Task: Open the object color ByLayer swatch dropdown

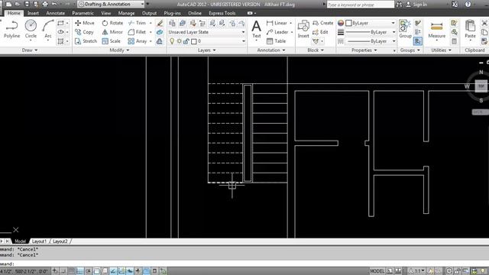Action: (x=370, y=23)
